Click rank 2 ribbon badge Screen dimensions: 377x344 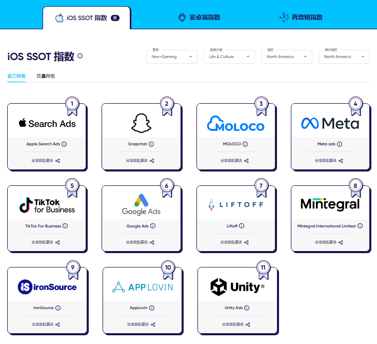coord(167,106)
